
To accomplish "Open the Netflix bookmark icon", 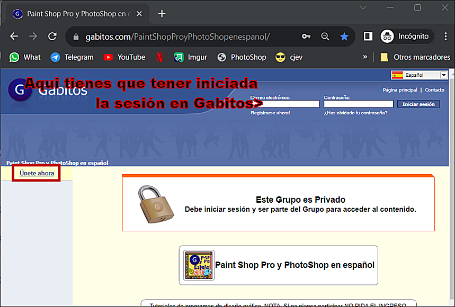I will [159, 57].
